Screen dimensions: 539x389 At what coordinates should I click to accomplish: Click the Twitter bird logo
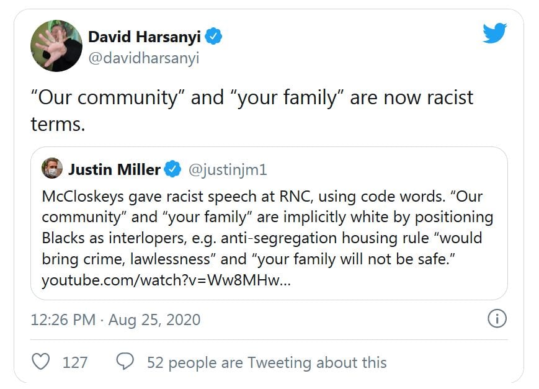click(x=495, y=33)
